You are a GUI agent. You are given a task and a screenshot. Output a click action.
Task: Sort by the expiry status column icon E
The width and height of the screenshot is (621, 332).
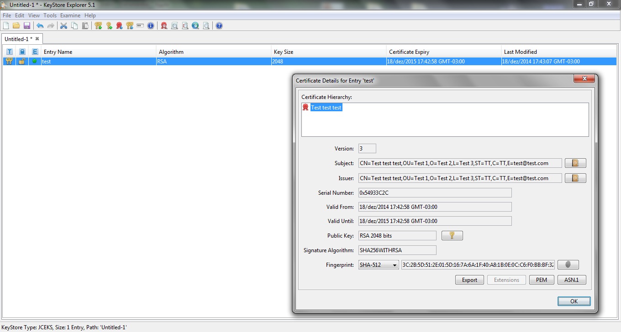tap(35, 52)
